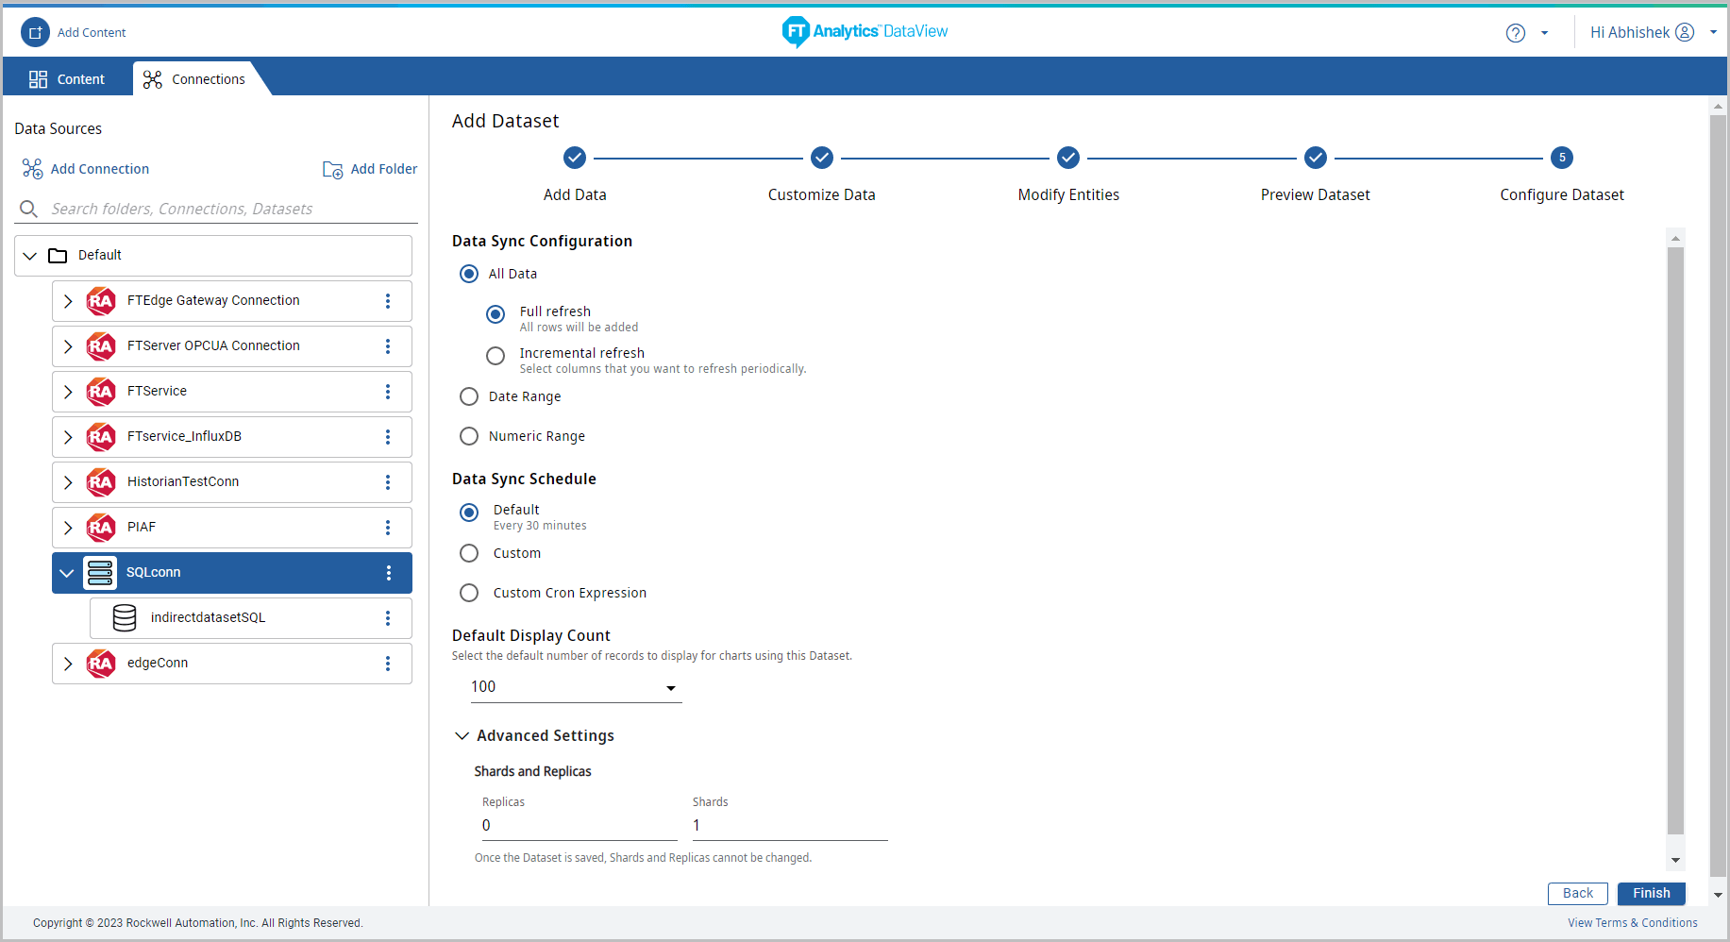Click the dataset form vertical scrollbar

(1675, 538)
